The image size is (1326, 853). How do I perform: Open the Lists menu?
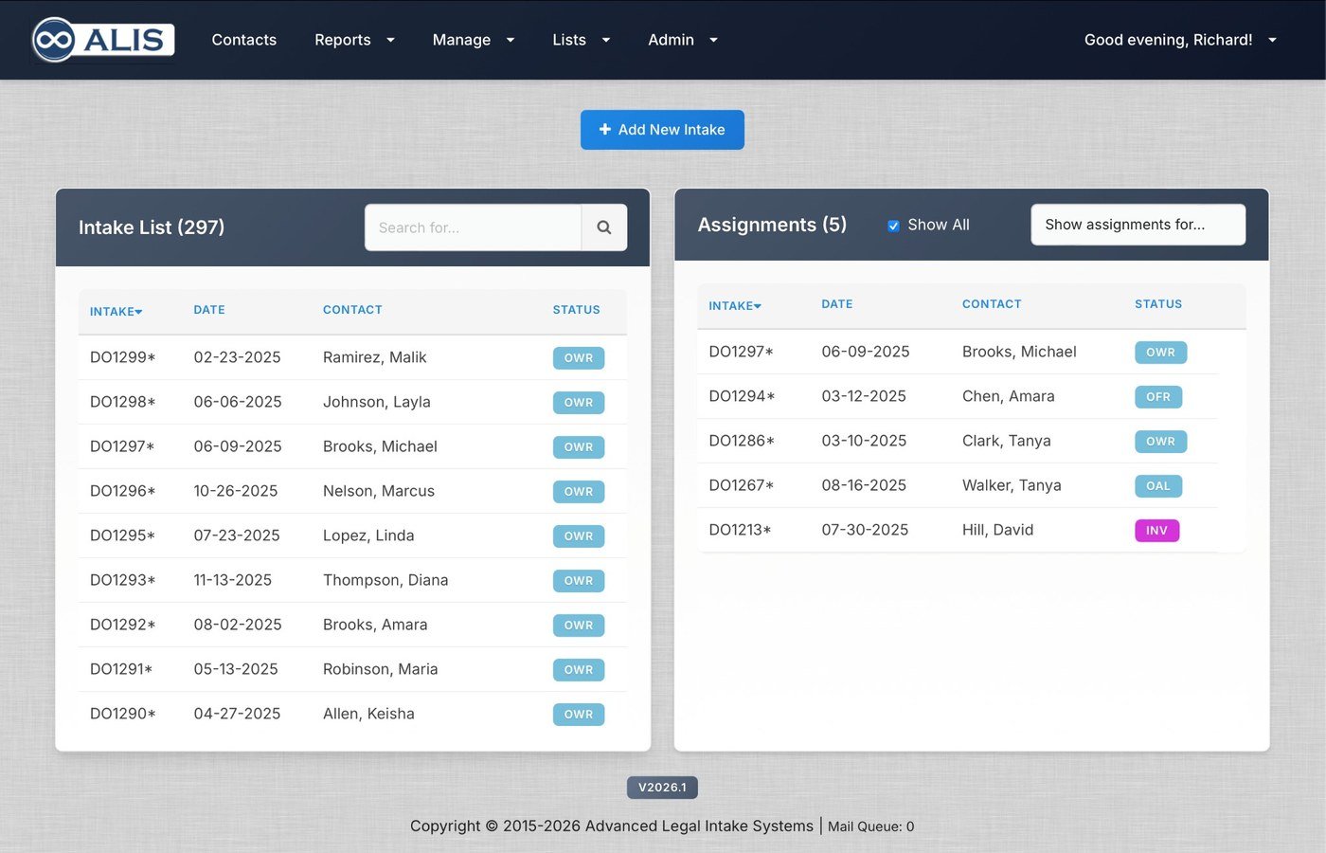(581, 40)
